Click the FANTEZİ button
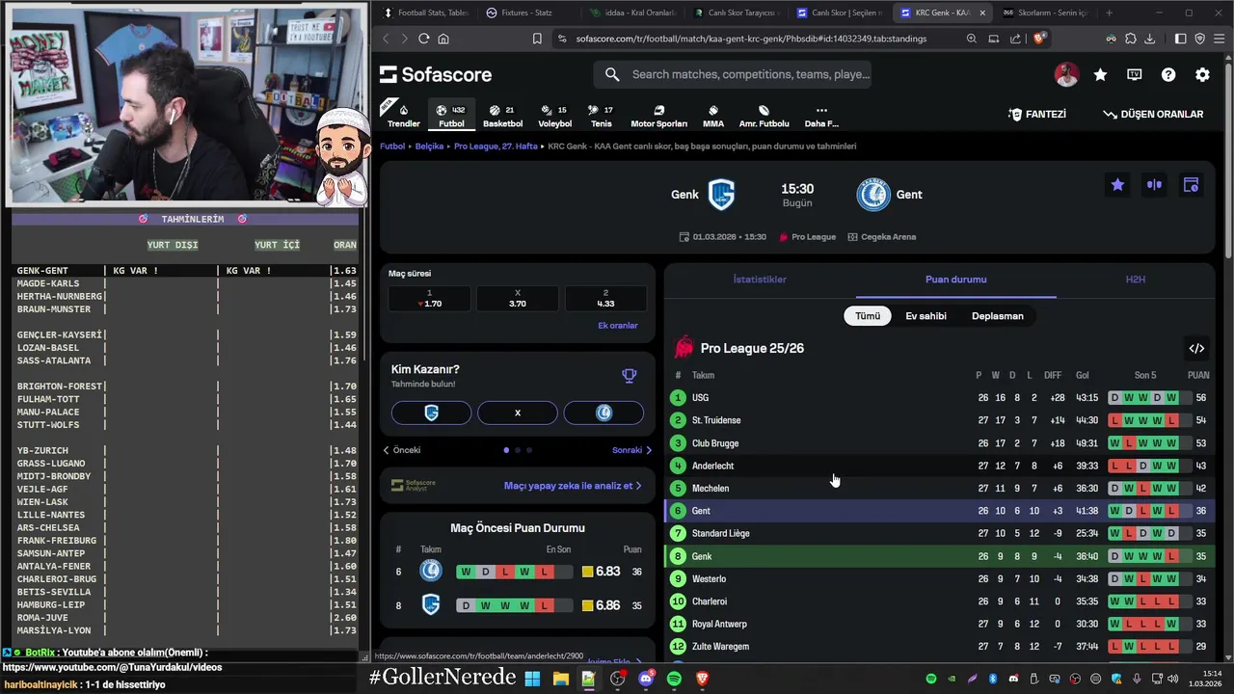1234x694 pixels. (1037, 114)
